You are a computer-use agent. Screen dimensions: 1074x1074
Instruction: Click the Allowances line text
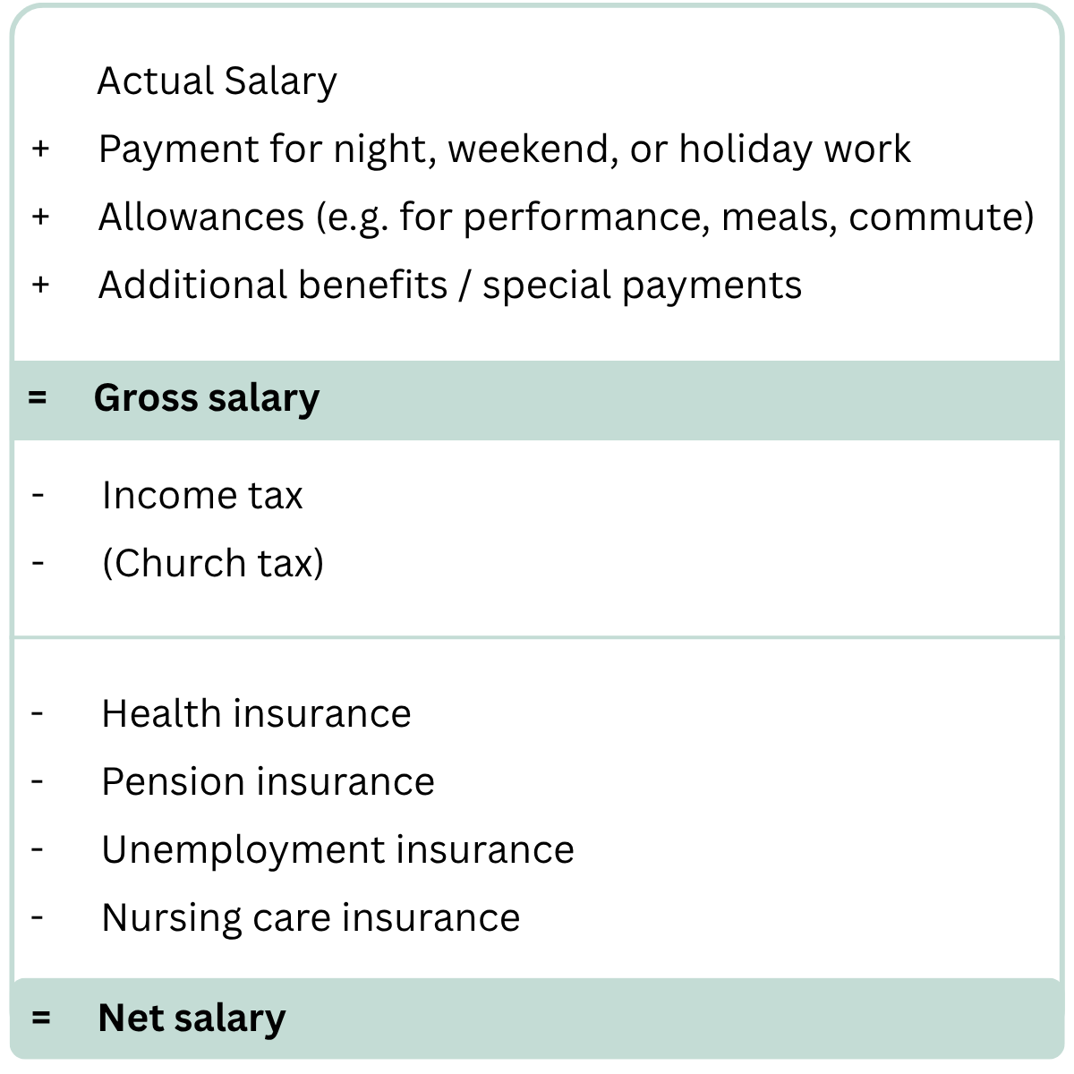point(566,217)
